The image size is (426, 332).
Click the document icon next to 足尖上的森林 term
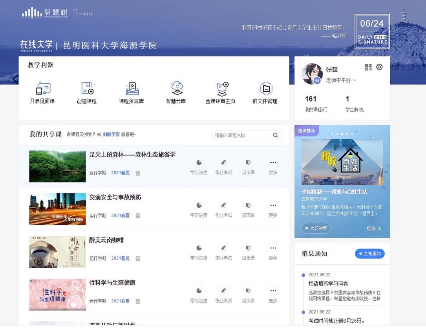138,173
